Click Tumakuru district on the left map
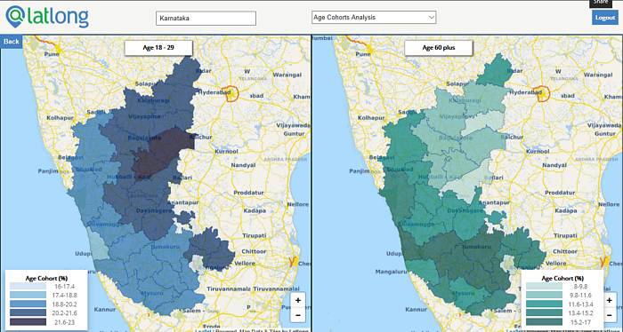 pyautogui.click(x=165, y=247)
